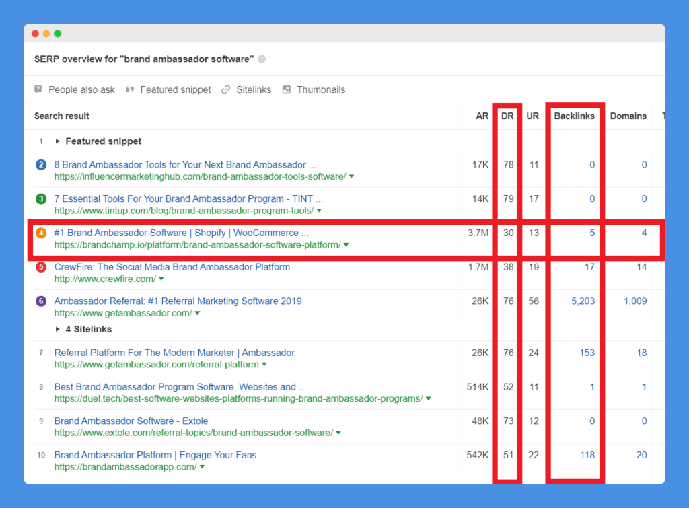The image size is (689, 508).
Task: Open dropdown for tintup.com blog URL
Action: pos(319,211)
